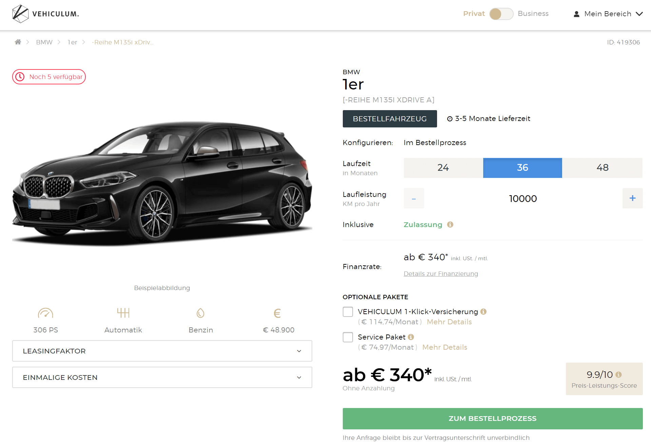
Task: Click the user profile icon
Action: (576, 14)
